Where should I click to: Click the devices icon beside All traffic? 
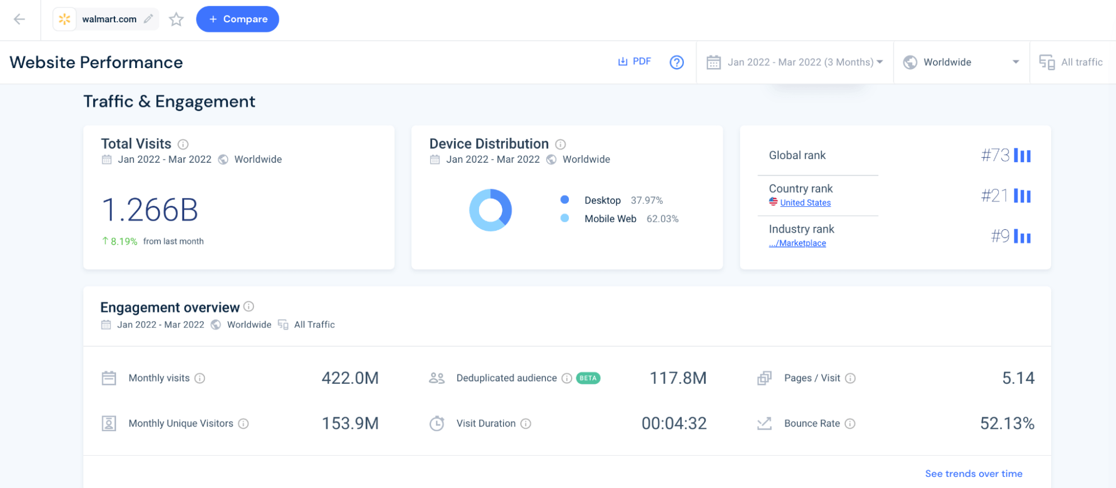tap(1047, 62)
